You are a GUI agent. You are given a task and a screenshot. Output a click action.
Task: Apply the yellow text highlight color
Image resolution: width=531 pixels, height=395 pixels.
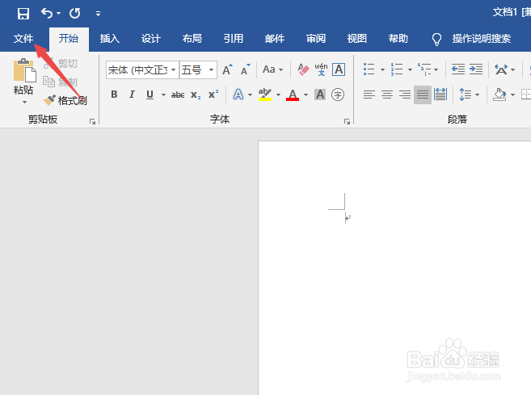tap(265, 95)
